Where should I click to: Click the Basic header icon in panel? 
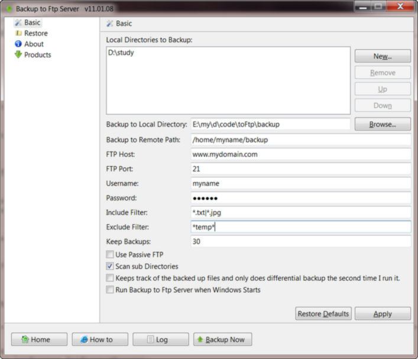tap(110, 24)
